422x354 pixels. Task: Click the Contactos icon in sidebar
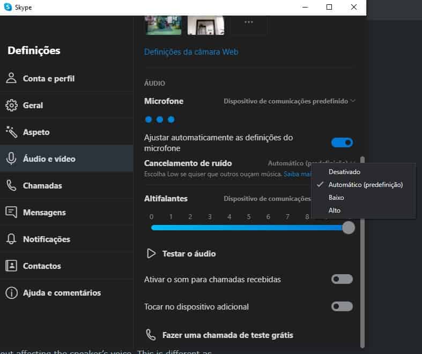pos(11,266)
